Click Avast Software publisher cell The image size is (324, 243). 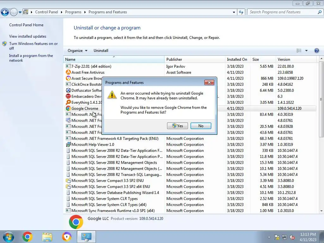179,72
